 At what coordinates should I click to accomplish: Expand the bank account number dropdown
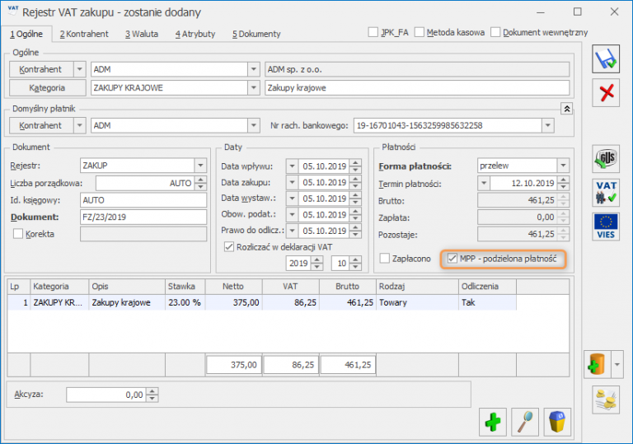547,125
